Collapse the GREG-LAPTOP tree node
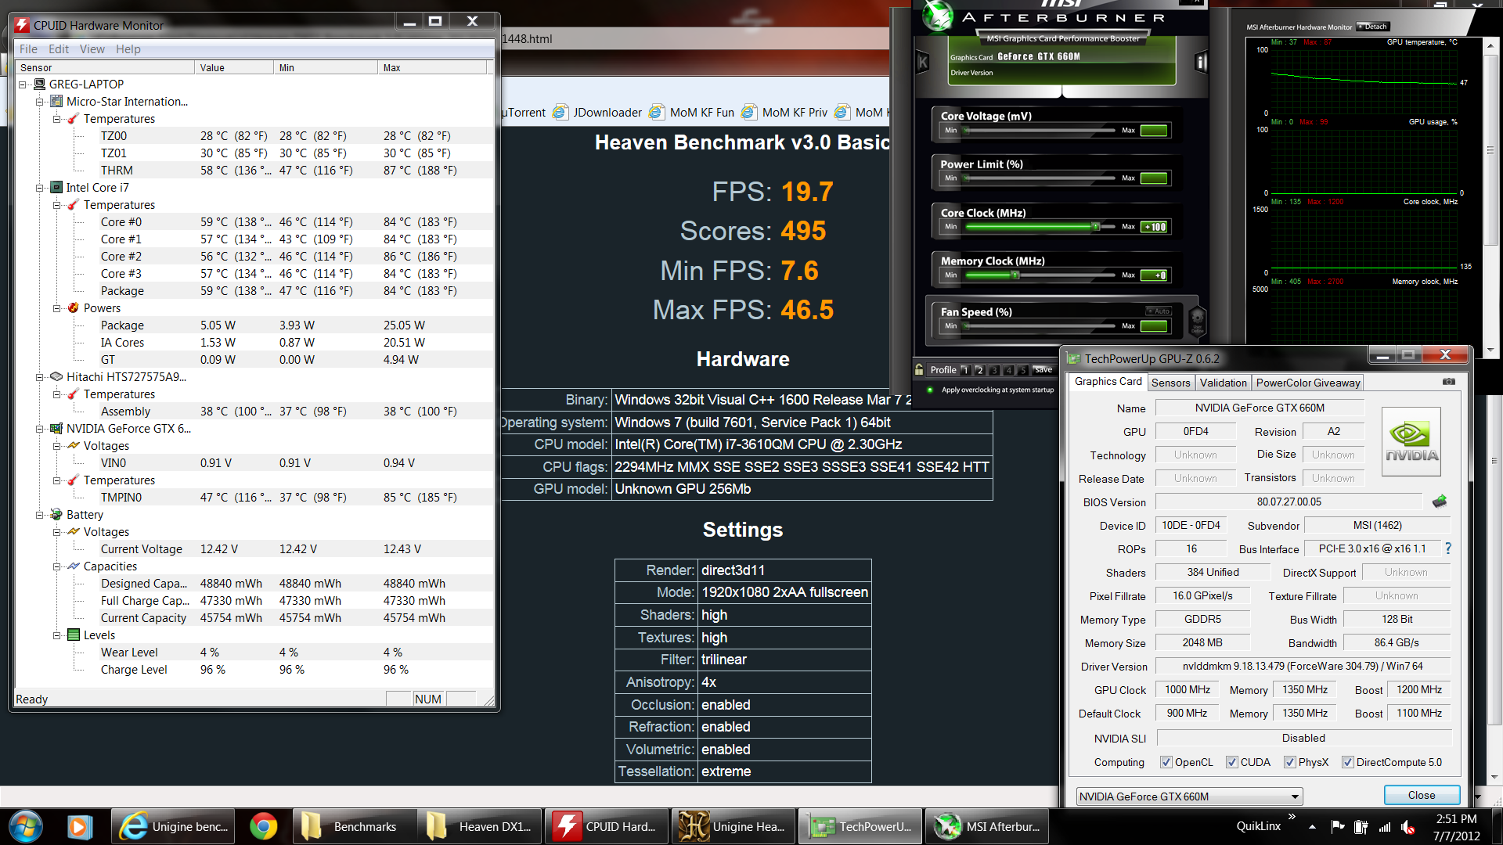Viewport: 1503px width, 845px height. click(23, 84)
